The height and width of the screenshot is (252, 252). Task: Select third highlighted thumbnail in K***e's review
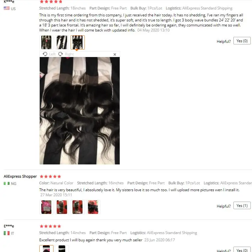point(77,43)
